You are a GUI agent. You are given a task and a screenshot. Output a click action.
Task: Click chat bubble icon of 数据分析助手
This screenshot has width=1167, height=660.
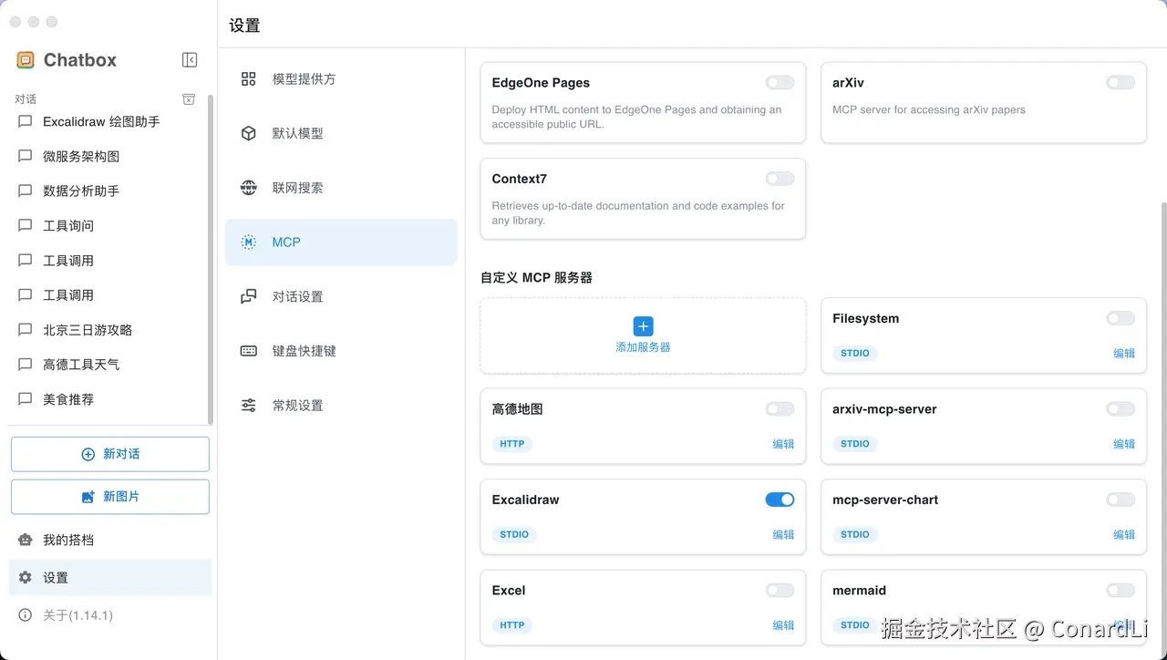click(x=26, y=191)
